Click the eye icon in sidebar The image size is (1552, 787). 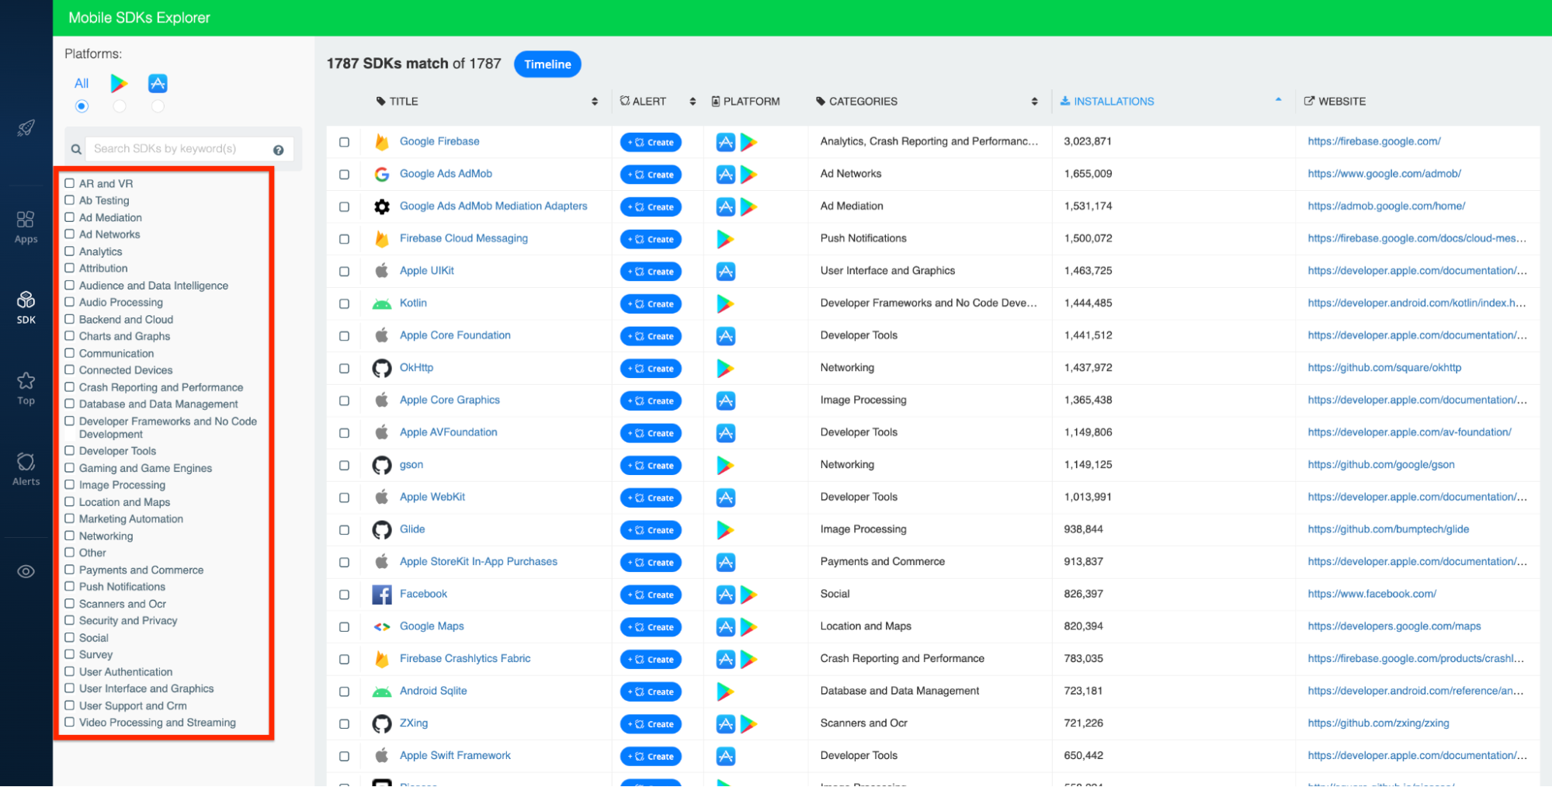pyautogui.click(x=26, y=572)
